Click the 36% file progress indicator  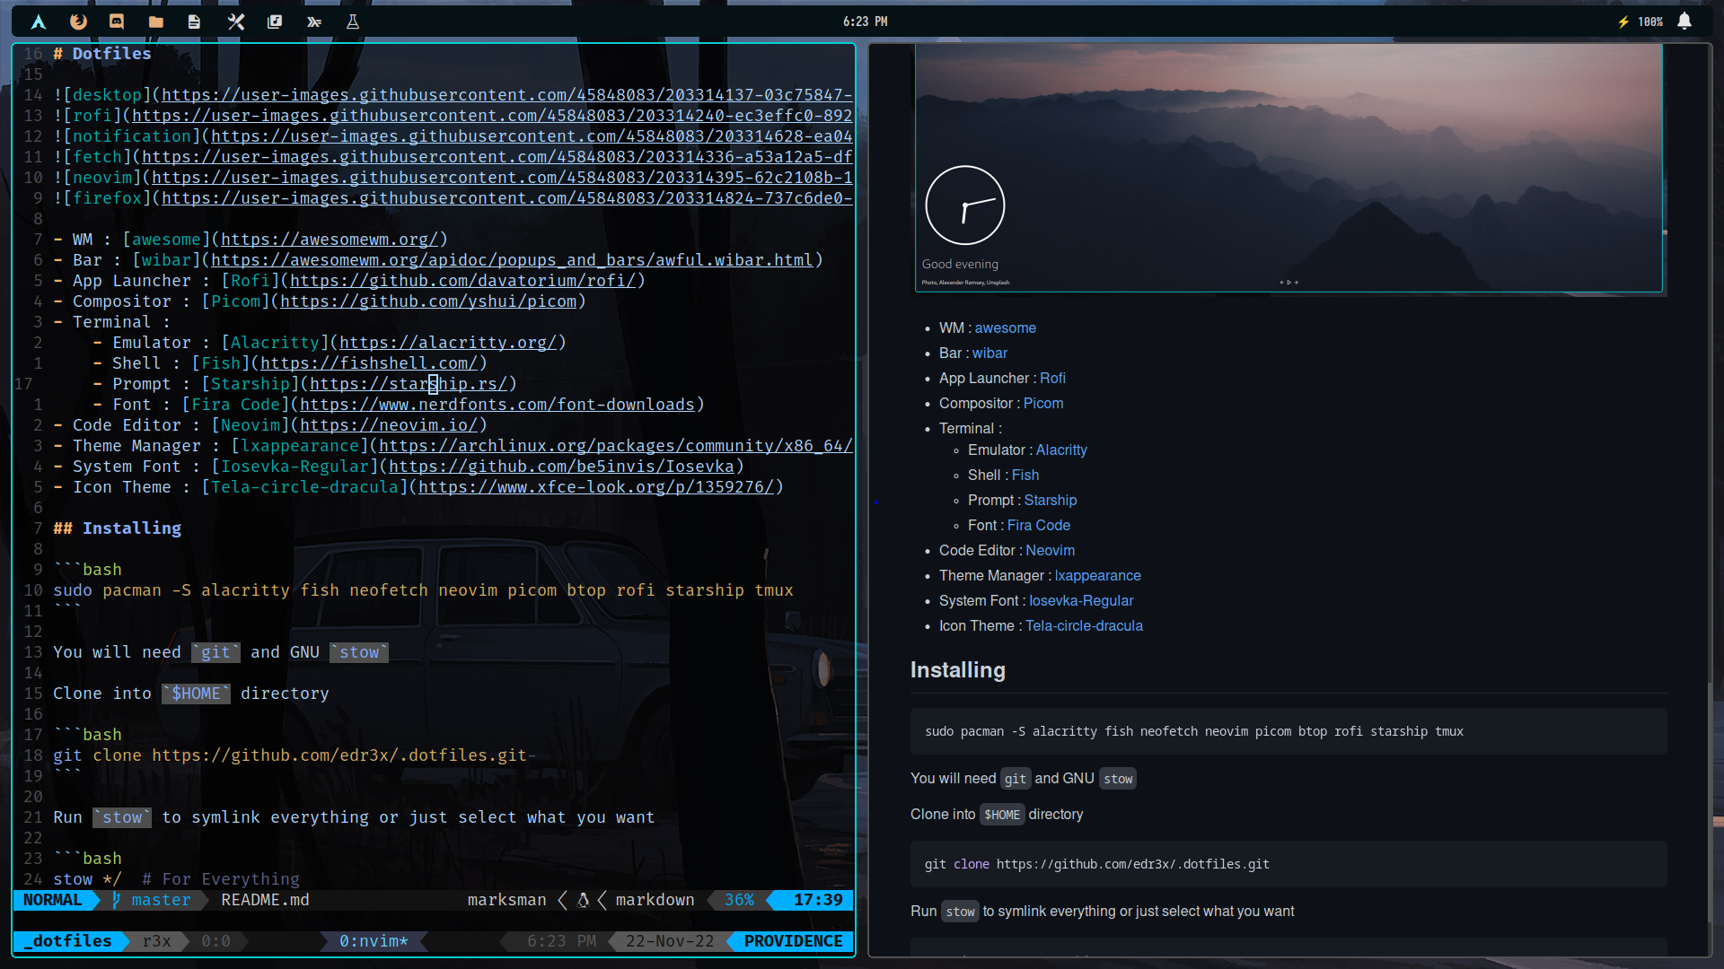[x=738, y=900]
